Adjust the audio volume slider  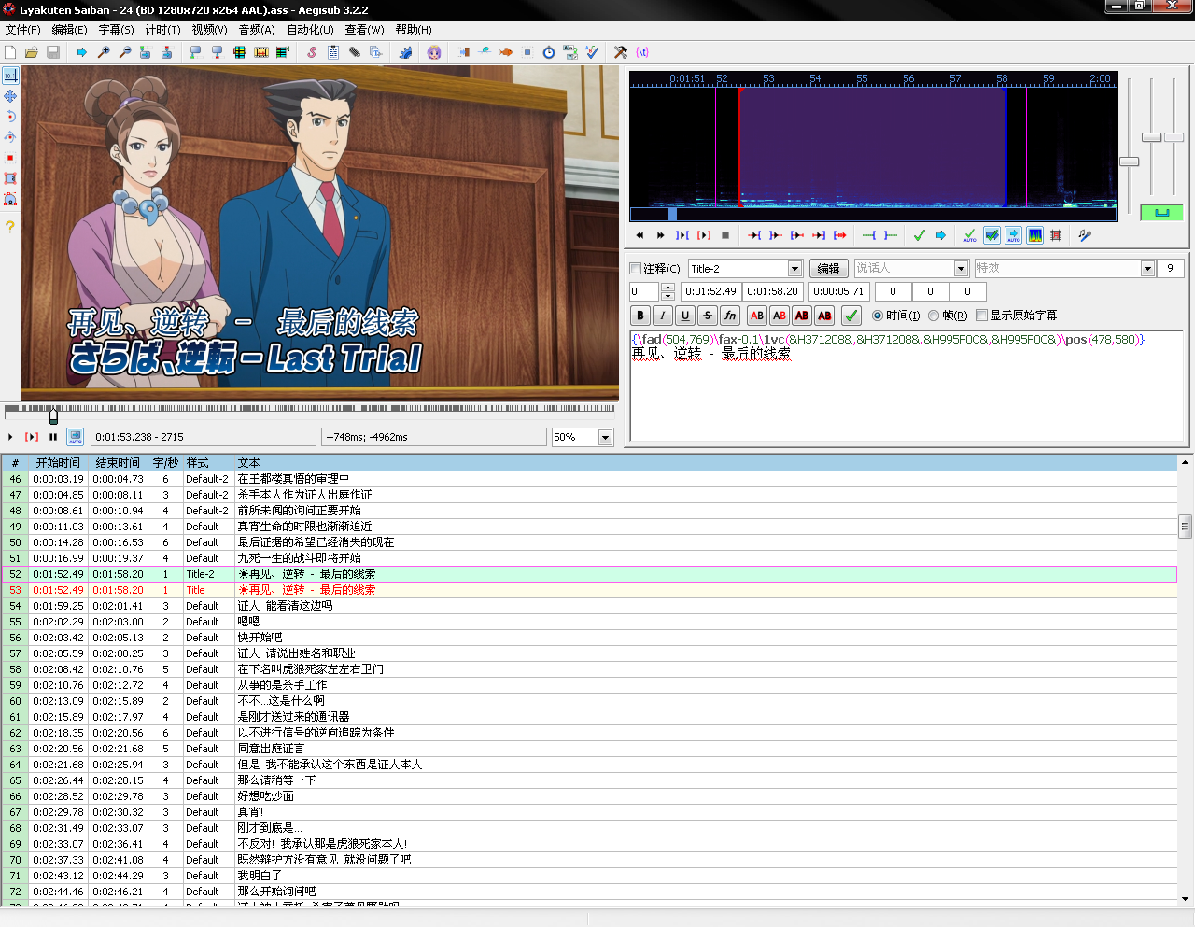pos(1174,138)
